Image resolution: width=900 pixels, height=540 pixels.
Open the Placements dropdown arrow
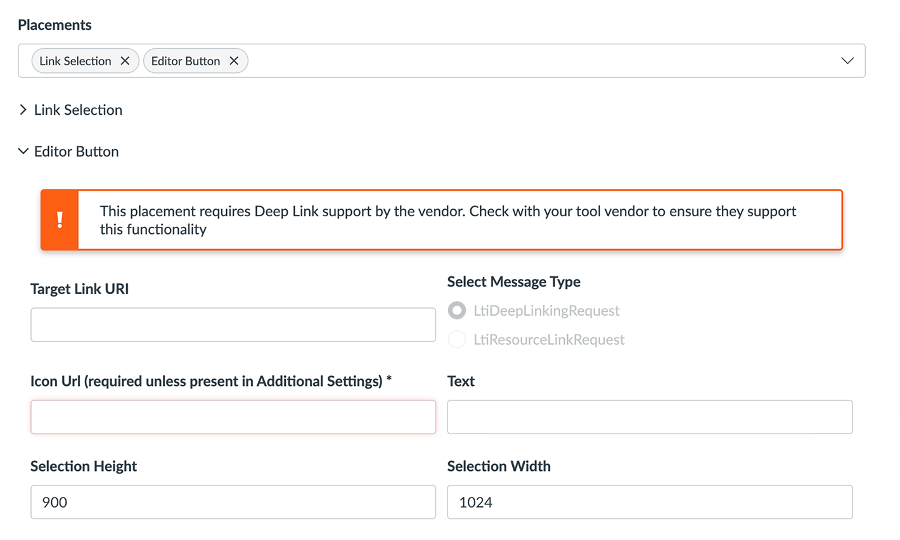(x=847, y=61)
